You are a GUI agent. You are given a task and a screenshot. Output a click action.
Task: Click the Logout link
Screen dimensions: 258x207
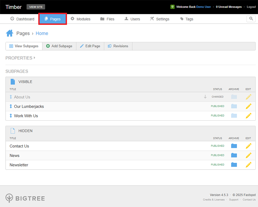pyautogui.click(x=251, y=7)
